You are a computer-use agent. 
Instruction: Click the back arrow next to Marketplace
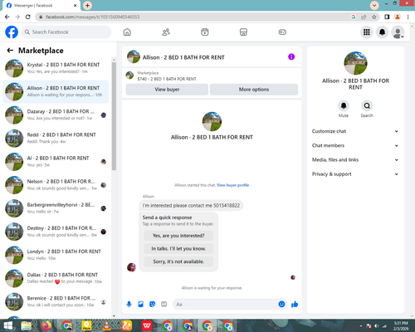(10, 50)
